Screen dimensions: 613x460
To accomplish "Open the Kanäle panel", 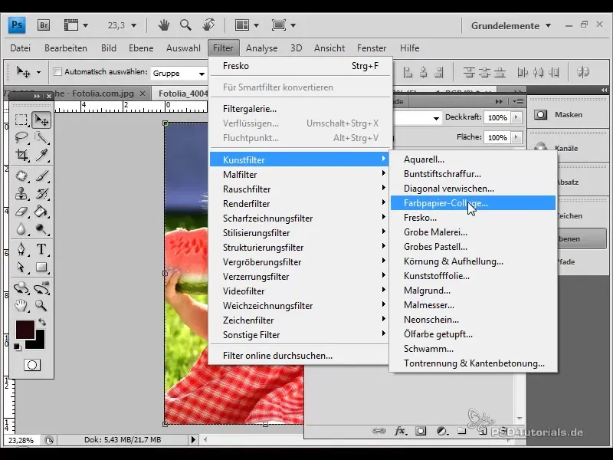I will click(x=566, y=148).
